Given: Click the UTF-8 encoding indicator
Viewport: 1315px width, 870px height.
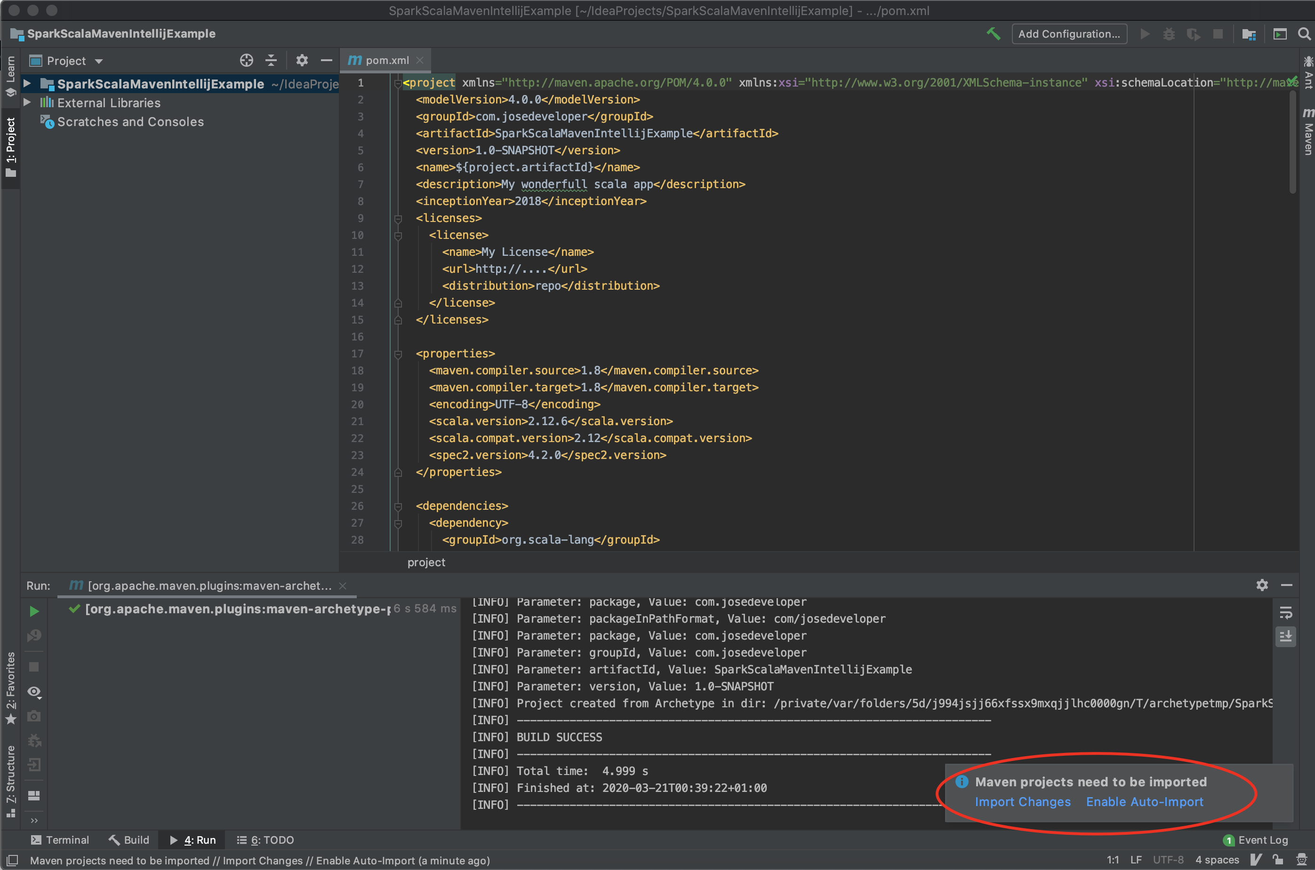Looking at the screenshot, I should point(1168,860).
